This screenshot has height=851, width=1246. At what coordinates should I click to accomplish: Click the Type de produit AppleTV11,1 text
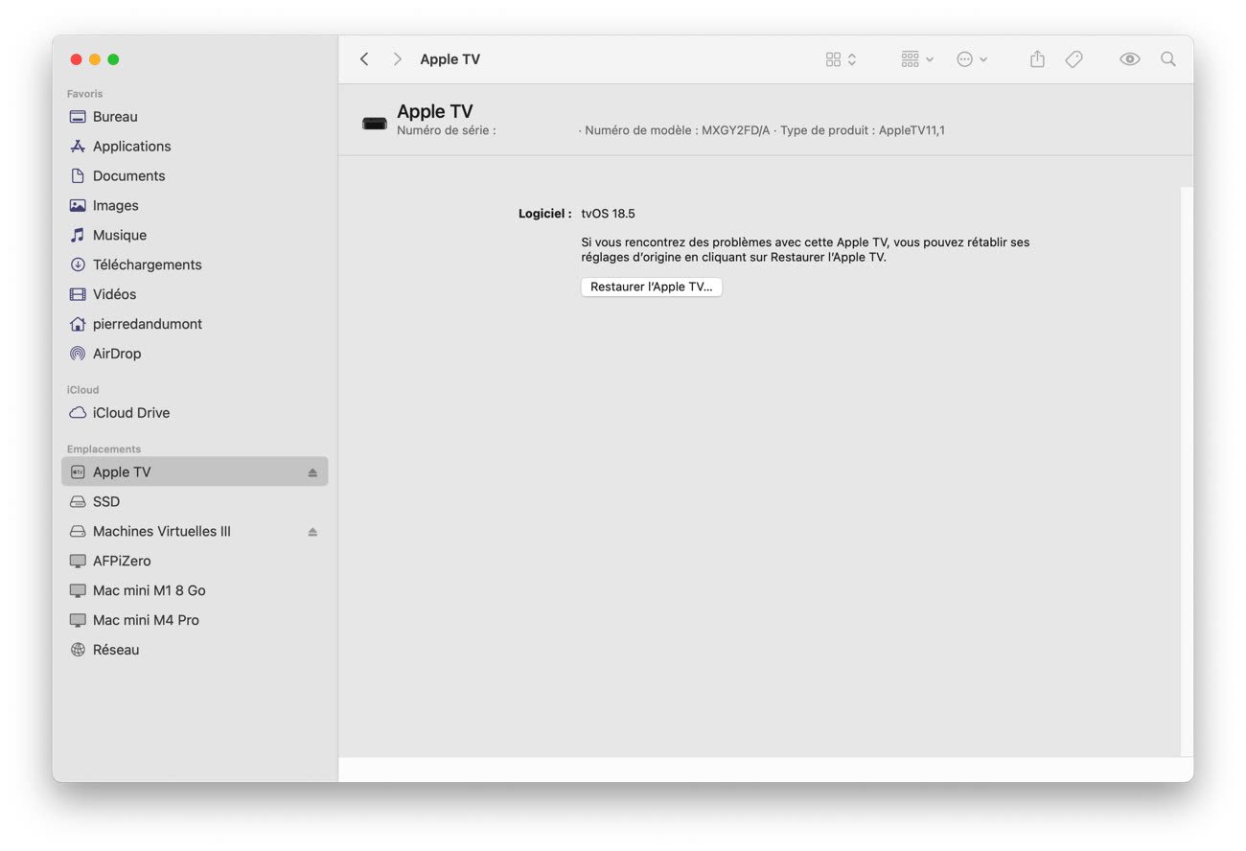point(863,130)
